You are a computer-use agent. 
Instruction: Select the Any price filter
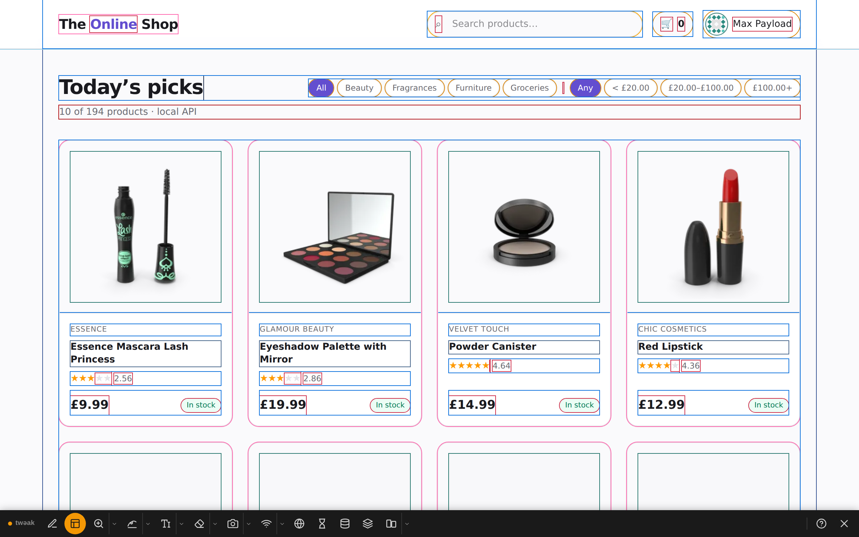point(585,88)
